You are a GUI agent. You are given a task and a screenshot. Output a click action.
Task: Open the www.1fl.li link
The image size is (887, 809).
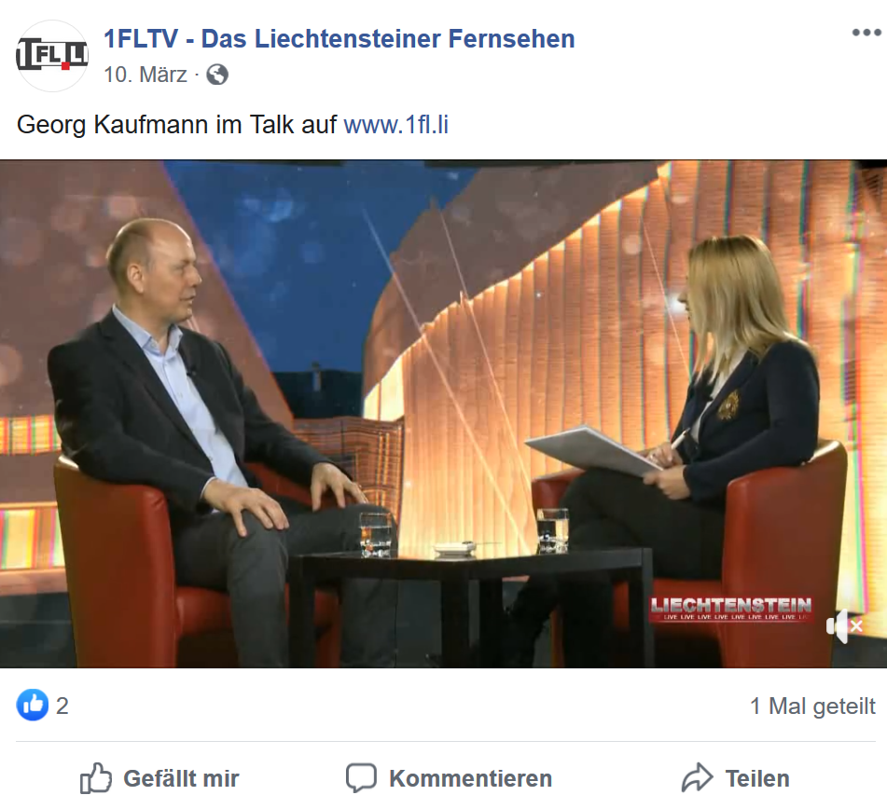[396, 124]
